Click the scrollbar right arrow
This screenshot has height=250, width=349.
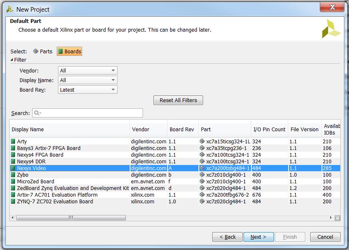331,218
